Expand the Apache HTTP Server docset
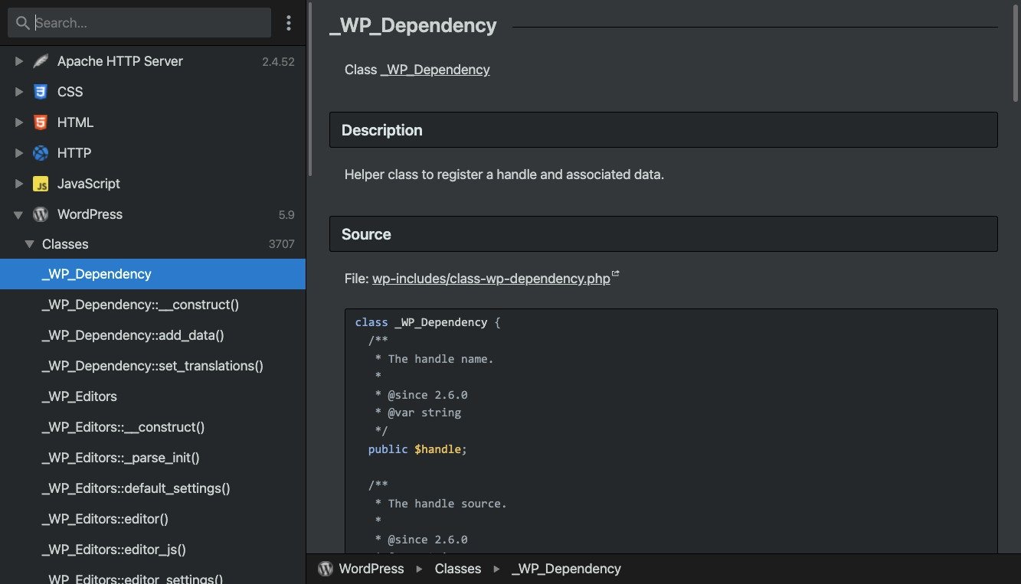Viewport: 1021px width, 584px height. [x=18, y=61]
